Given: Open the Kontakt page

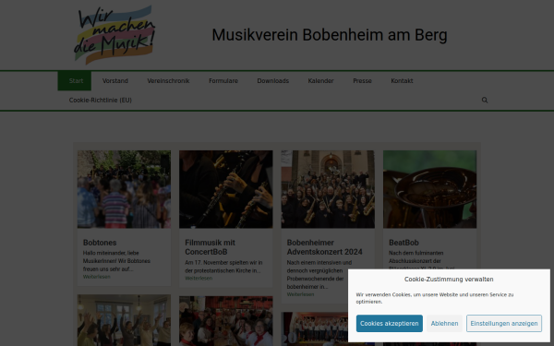Looking at the screenshot, I should (402, 81).
